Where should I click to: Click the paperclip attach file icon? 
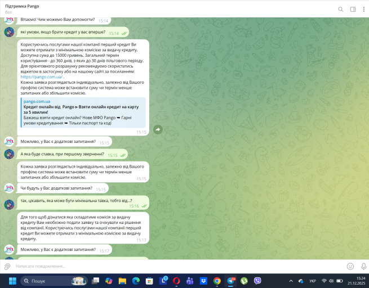click(x=7, y=267)
